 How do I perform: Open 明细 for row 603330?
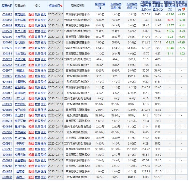click(x=31, y=37)
